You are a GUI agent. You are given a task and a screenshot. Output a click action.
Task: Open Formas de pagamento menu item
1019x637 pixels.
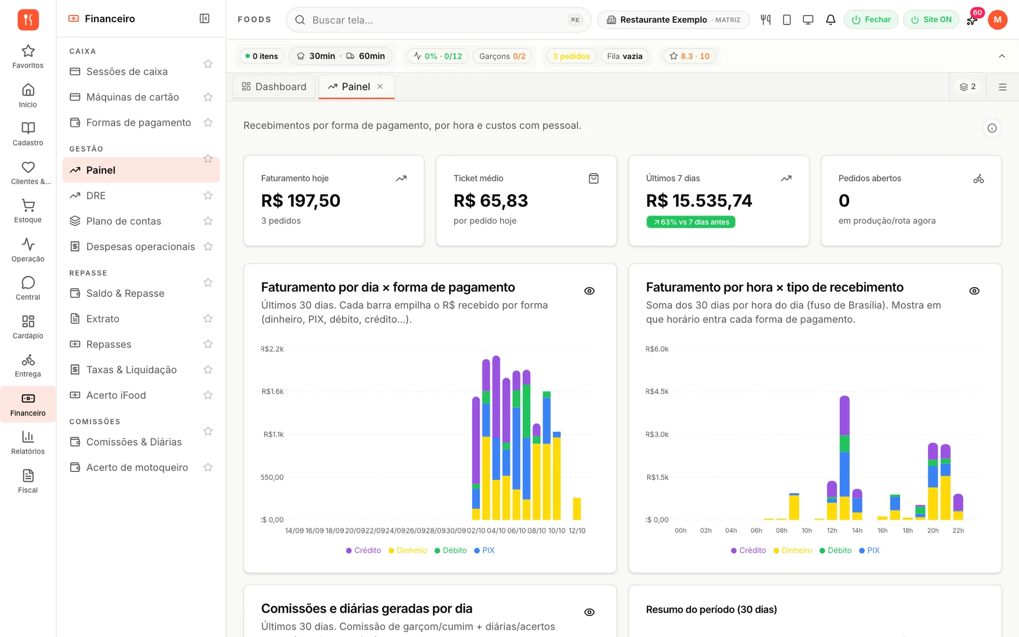tap(139, 123)
